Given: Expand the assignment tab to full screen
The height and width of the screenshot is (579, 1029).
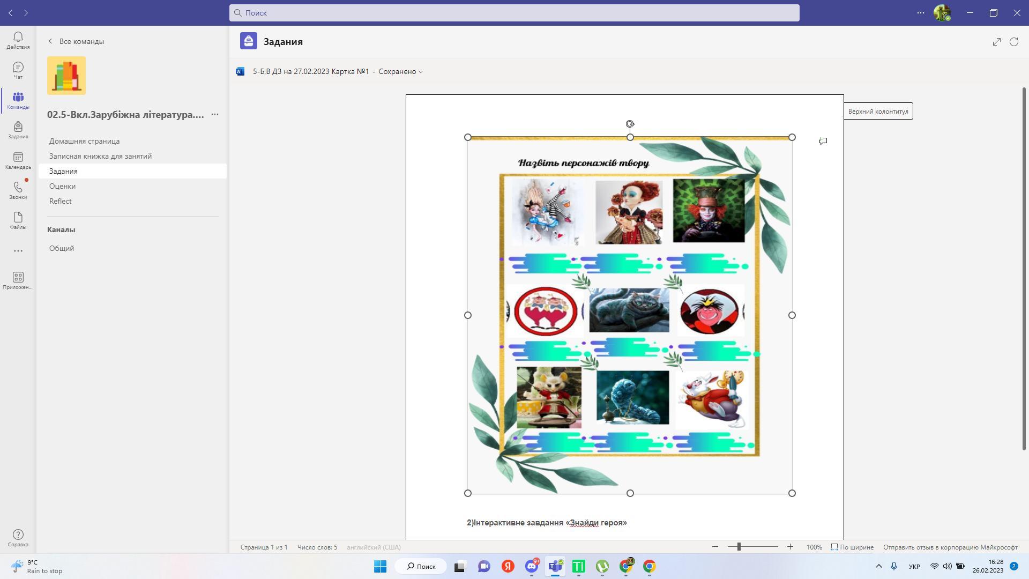Looking at the screenshot, I should coord(996,42).
